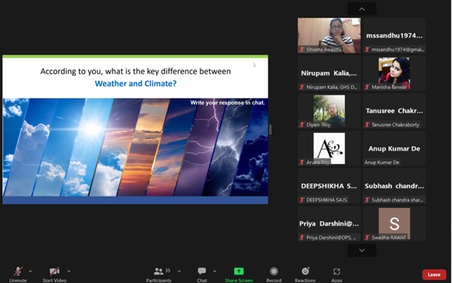Click muted mic icon beside Aruna Roy
This screenshot has width=453, height=283.
pyautogui.click(x=302, y=162)
